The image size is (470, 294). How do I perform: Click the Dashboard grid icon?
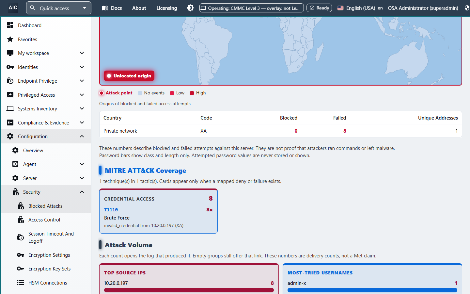[10, 25]
